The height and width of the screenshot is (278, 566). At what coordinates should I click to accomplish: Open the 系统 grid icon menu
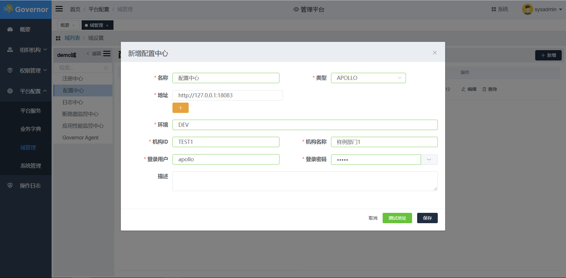494,9
